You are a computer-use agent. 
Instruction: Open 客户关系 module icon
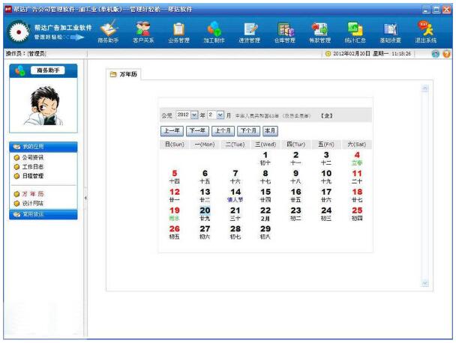tap(143, 32)
